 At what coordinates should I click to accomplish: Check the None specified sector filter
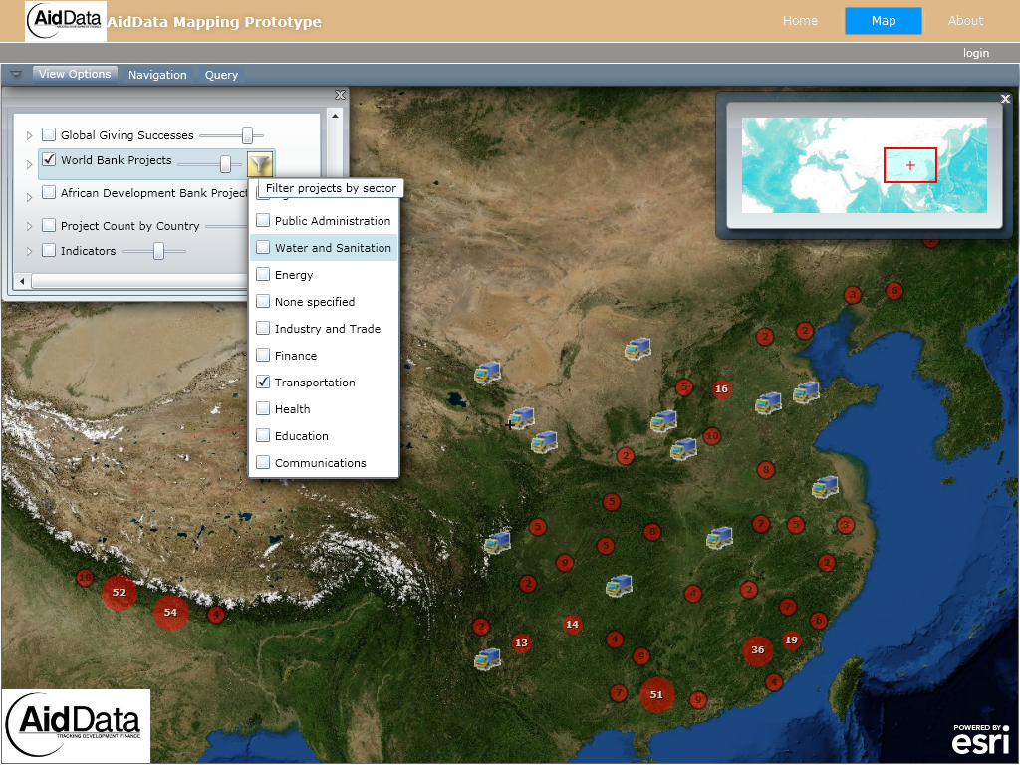coord(263,301)
